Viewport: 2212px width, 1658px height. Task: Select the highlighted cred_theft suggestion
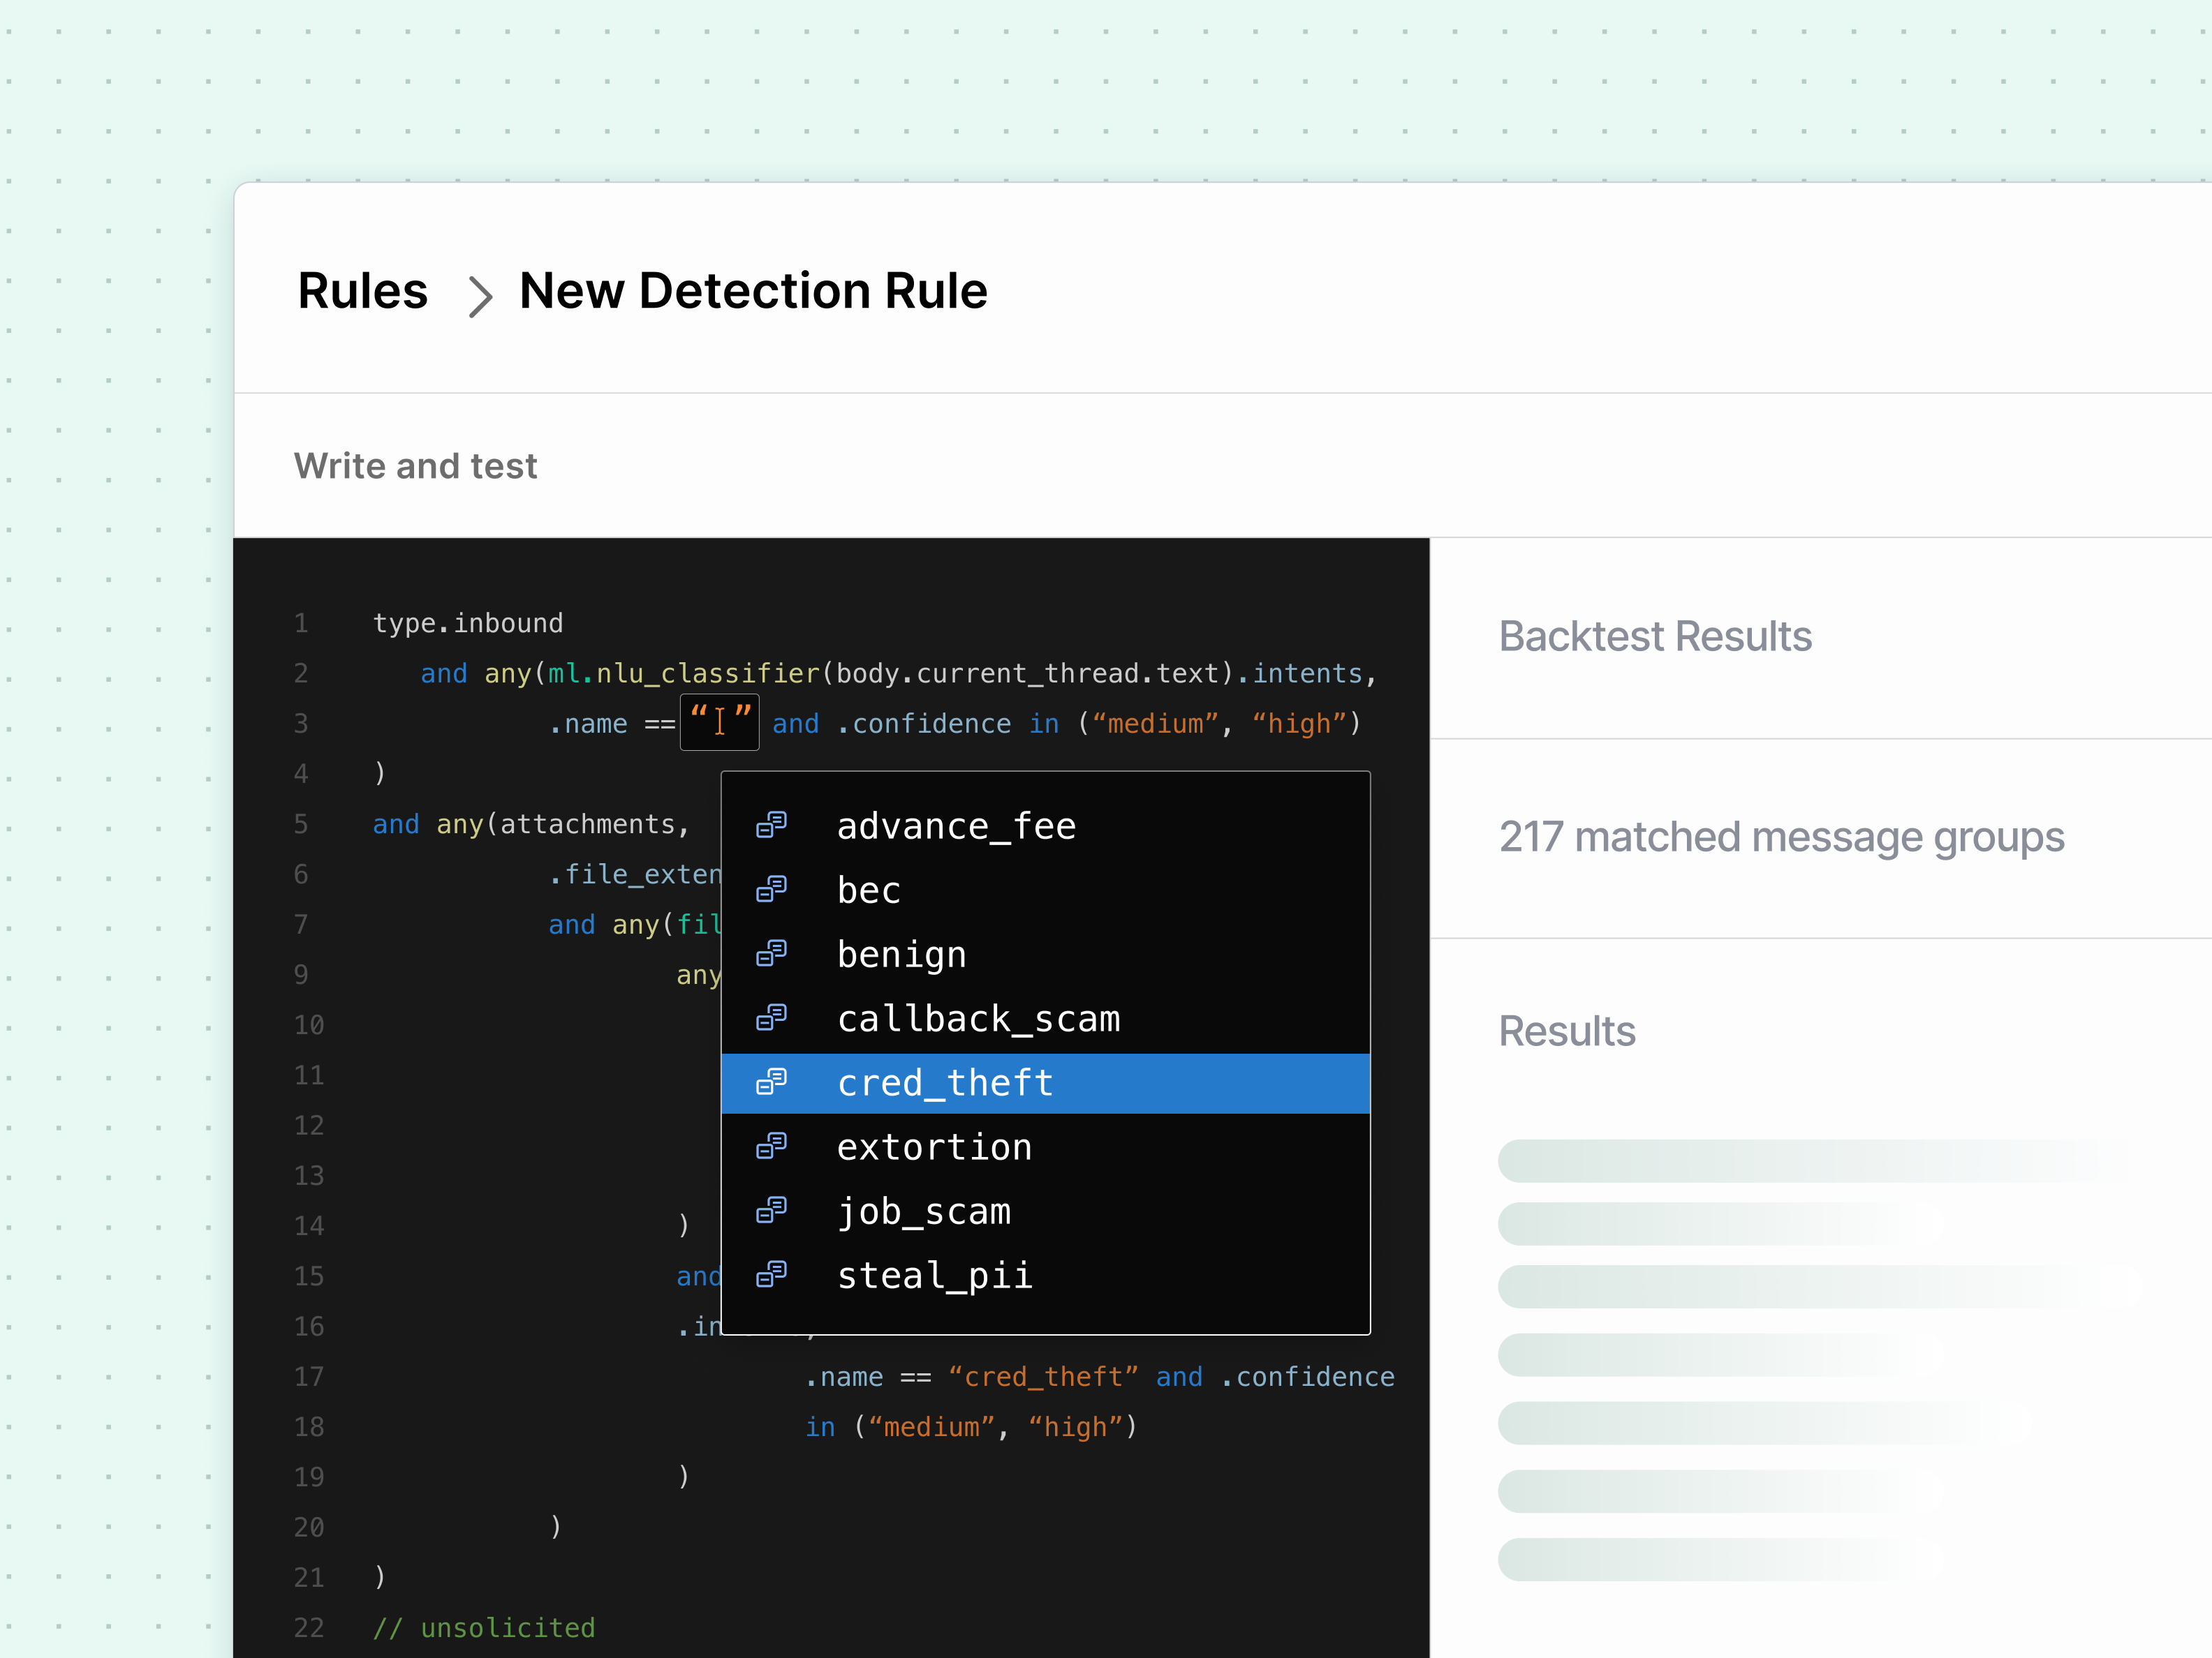point(945,1083)
